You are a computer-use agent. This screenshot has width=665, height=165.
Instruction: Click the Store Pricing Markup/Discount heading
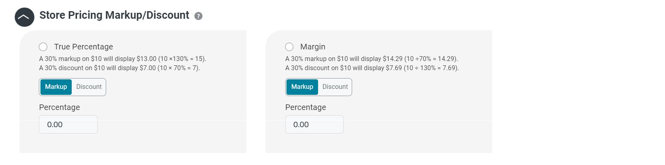(x=114, y=15)
